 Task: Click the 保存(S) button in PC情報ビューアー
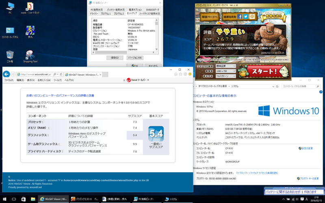(115, 58)
